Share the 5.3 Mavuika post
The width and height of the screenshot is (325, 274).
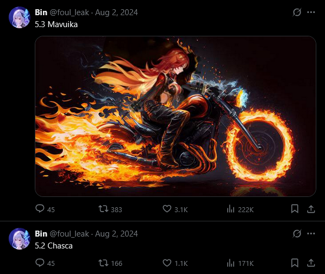point(311,209)
